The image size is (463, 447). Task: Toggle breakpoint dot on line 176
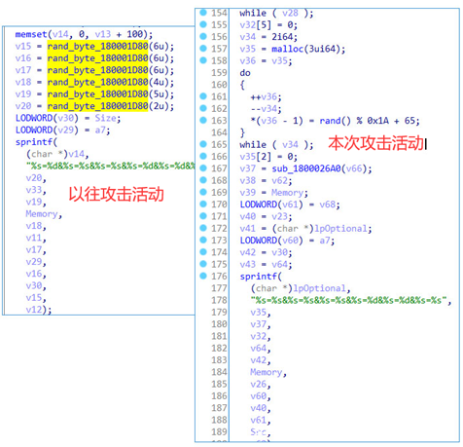coord(203,276)
